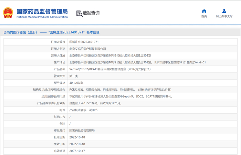Click the 注册人名称 label

pos(58,49)
